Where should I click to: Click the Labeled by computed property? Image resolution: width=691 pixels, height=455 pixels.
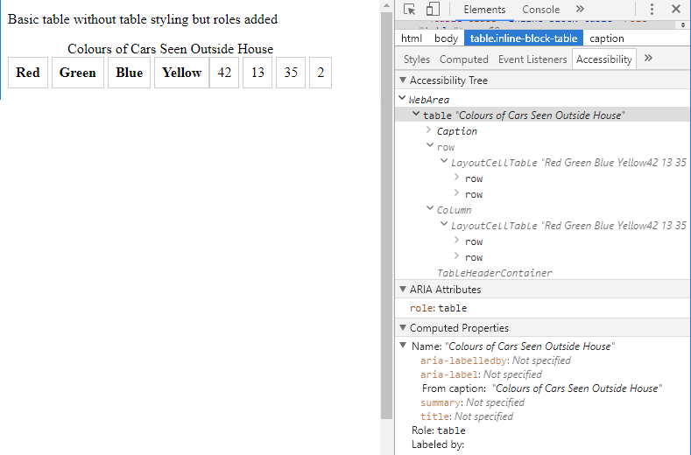[x=438, y=444]
